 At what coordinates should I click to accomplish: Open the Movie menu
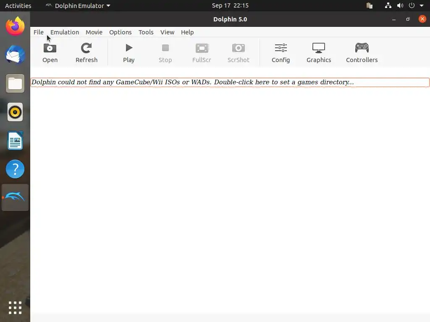[94, 32]
